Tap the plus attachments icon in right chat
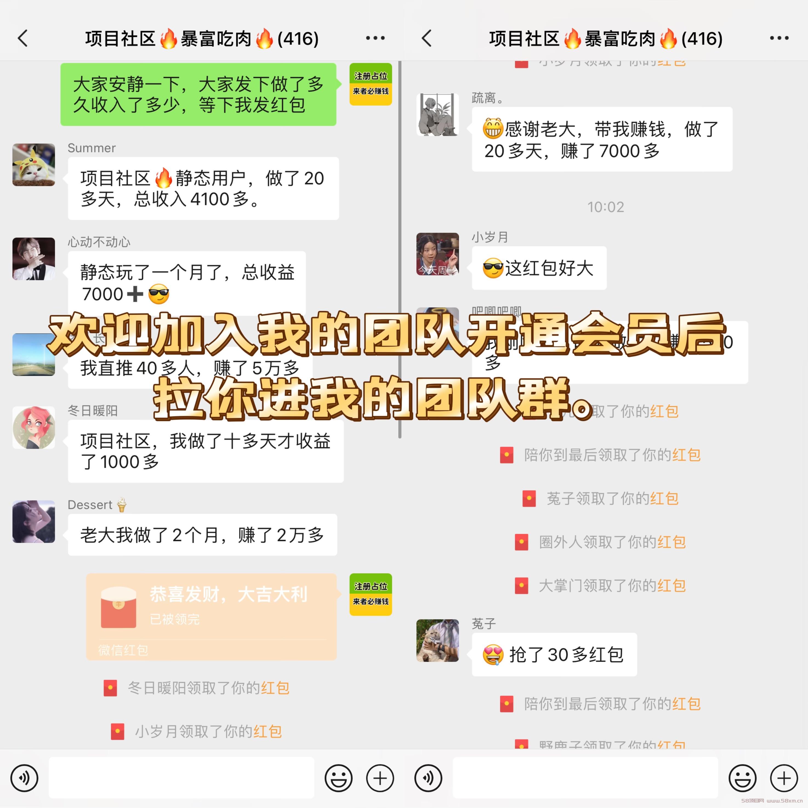This screenshot has height=808, width=808. [784, 778]
